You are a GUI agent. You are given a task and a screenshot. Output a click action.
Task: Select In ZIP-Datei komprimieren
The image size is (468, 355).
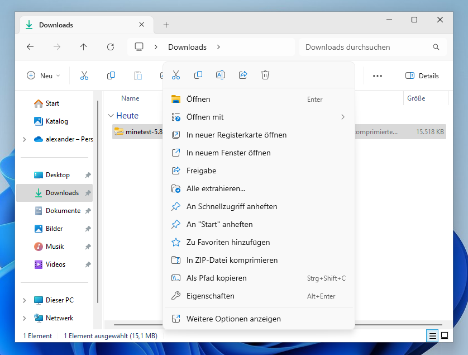coord(259,261)
